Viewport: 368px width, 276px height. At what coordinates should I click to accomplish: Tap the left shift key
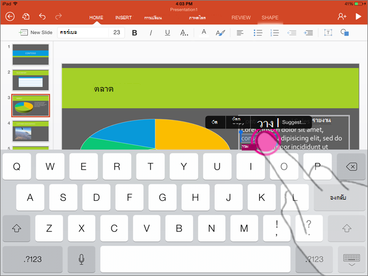click(x=16, y=228)
